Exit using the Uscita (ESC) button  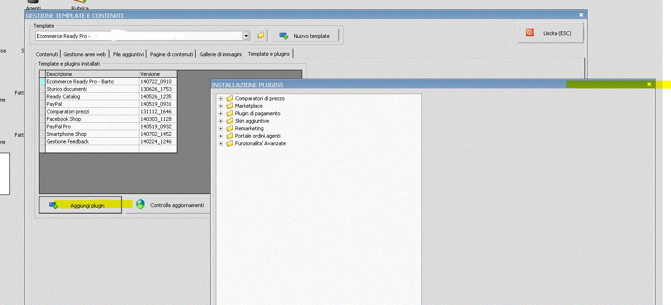pyautogui.click(x=551, y=33)
